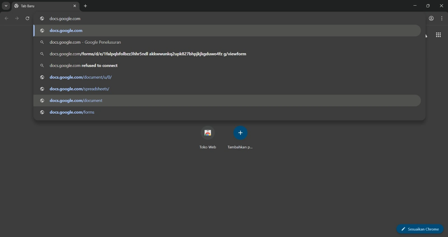Select the forms viewform URL suggestion
This screenshot has height=237, width=448.
coord(148,54)
